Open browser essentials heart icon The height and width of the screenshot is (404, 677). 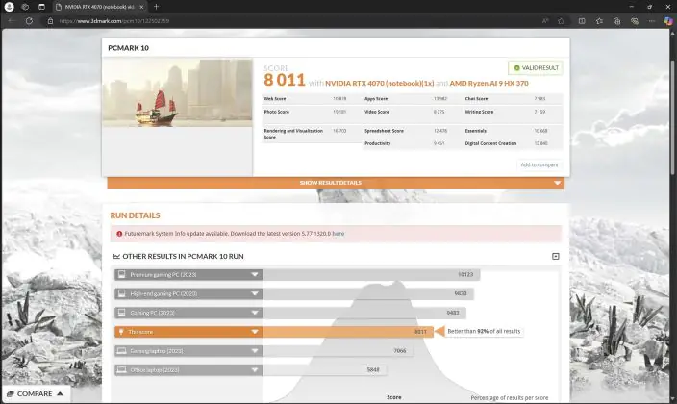pos(635,21)
